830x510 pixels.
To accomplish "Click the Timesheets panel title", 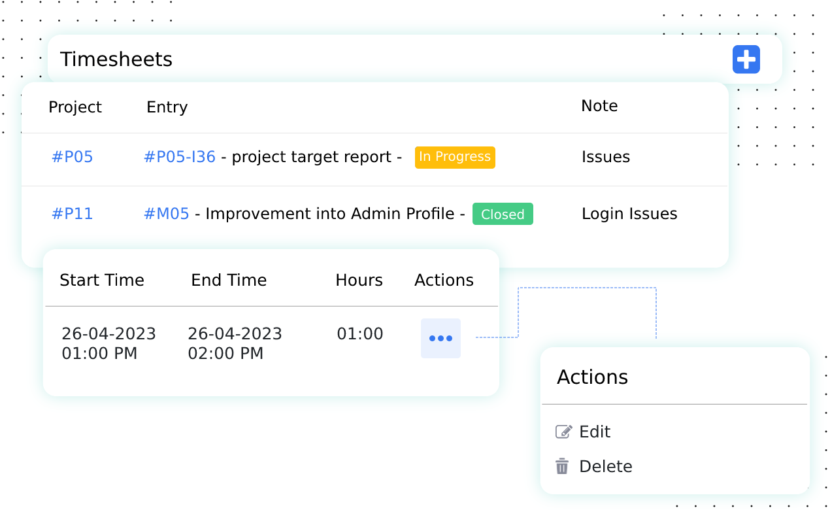I will pyautogui.click(x=116, y=59).
